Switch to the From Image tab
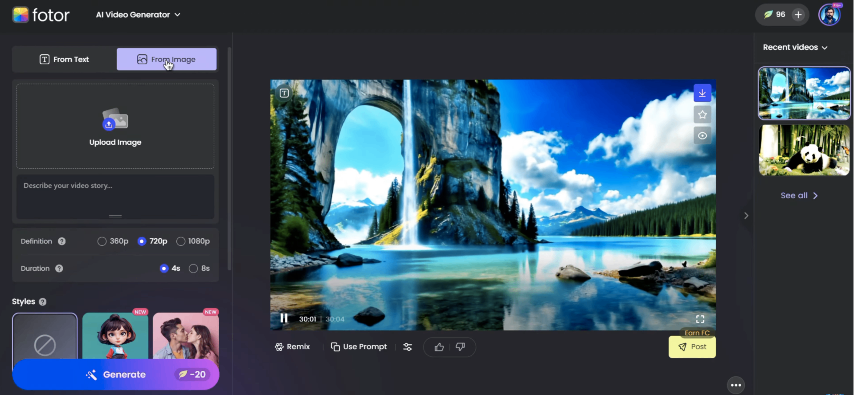 click(x=166, y=59)
